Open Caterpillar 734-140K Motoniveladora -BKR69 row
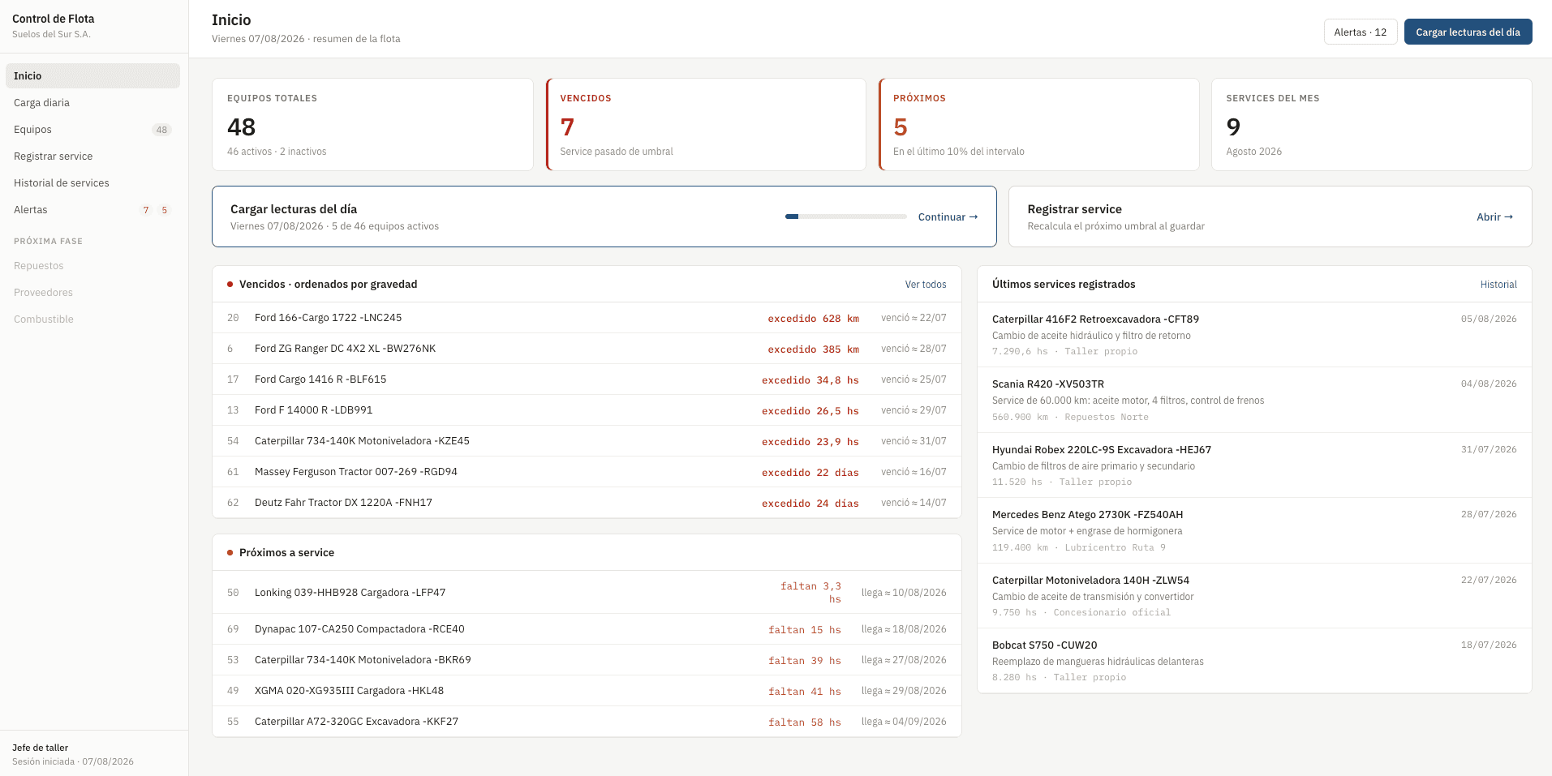1552x776 pixels. [587, 660]
